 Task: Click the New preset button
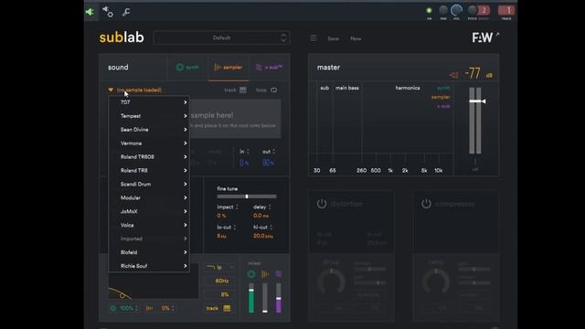356,38
